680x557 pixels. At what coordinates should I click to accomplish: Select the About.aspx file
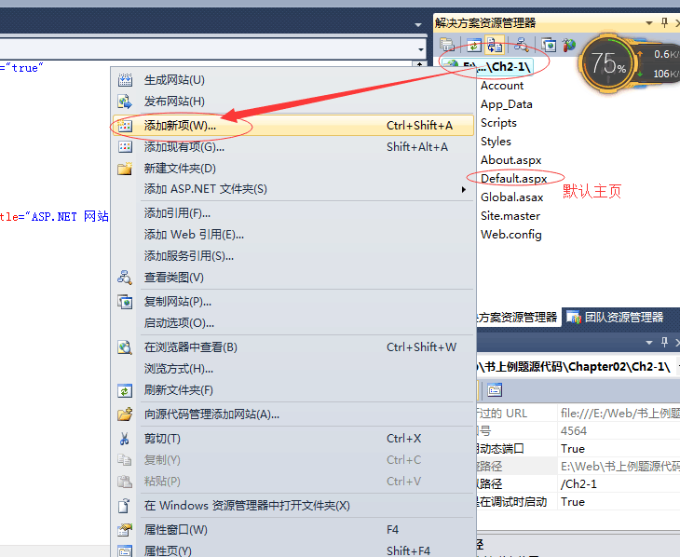click(x=510, y=160)
